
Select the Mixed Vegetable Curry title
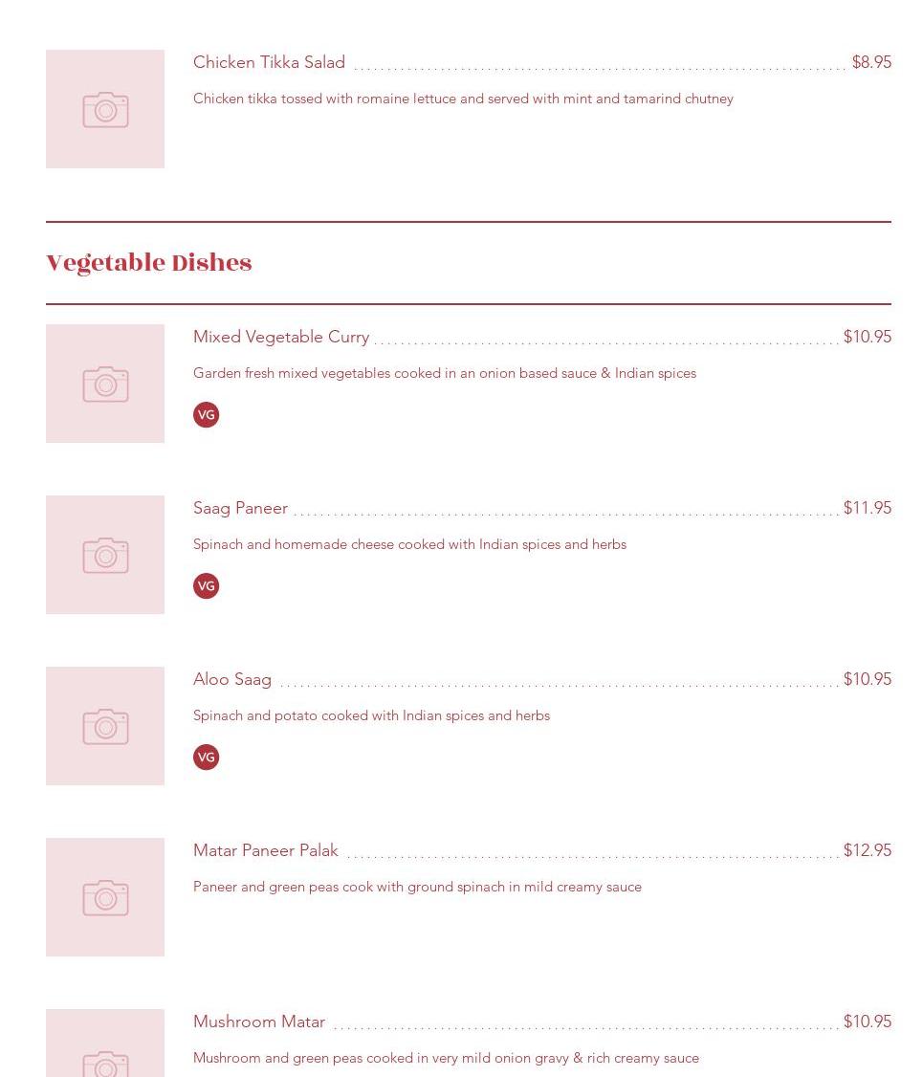pos(280,337)
